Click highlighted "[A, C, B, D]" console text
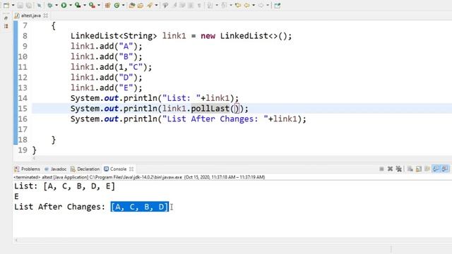This screenshot has width=452, height=254. click(x=140, y=207)
